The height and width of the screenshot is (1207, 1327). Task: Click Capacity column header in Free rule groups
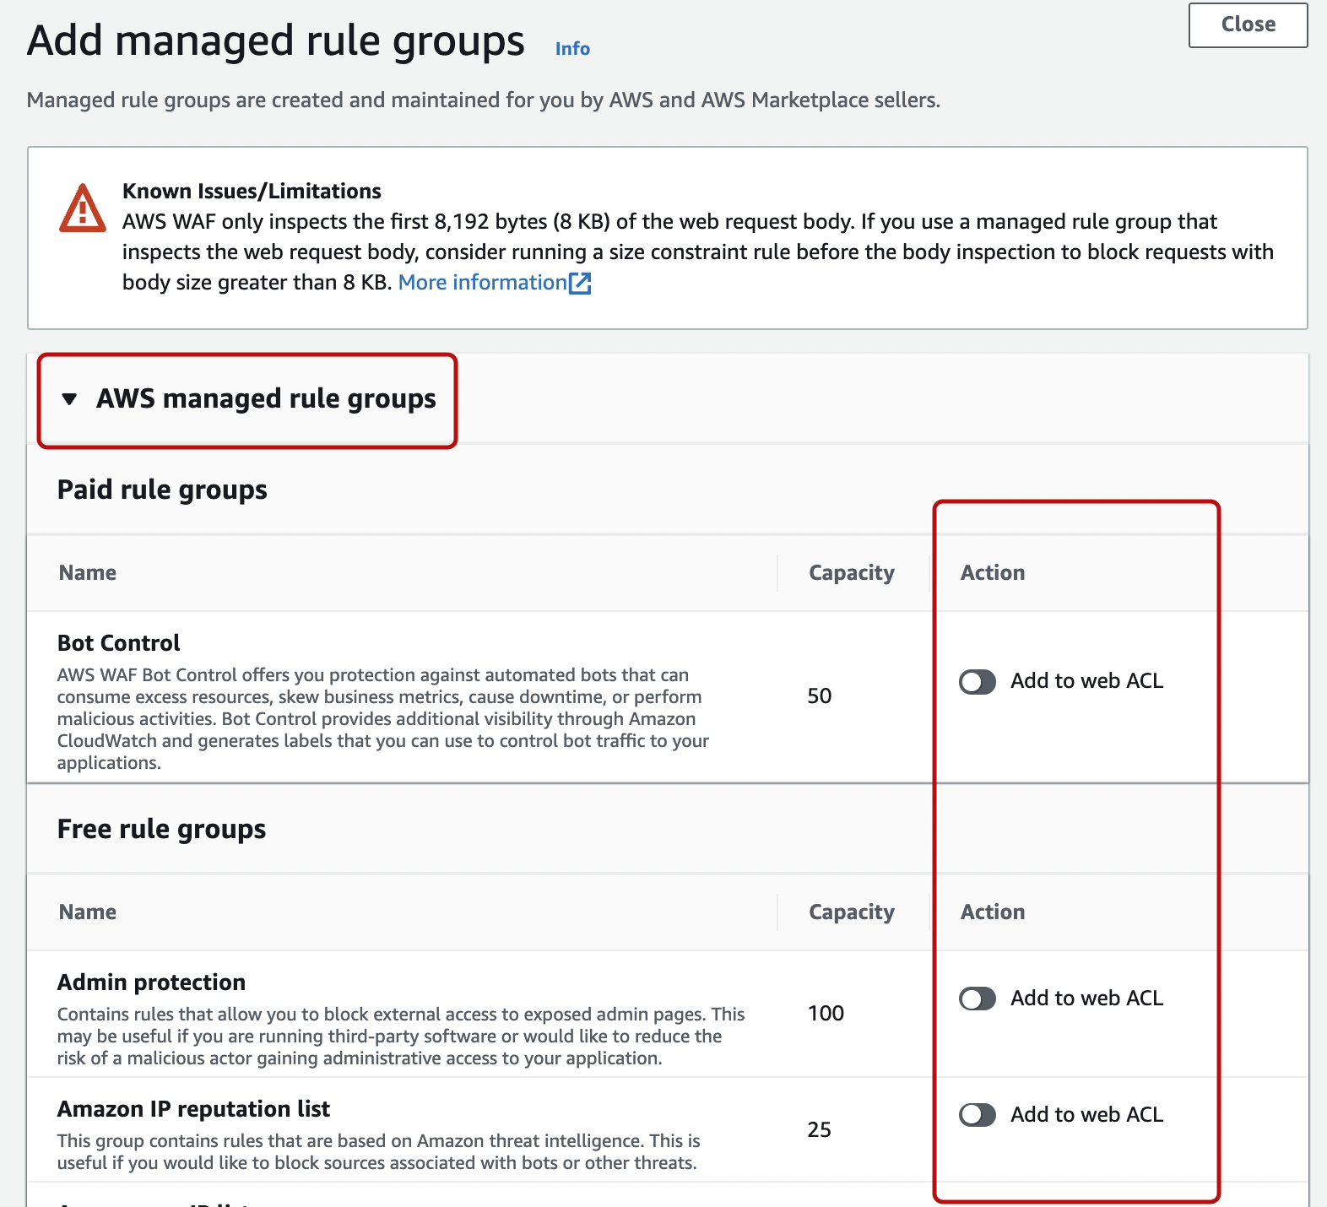click(x=852, y=912)
